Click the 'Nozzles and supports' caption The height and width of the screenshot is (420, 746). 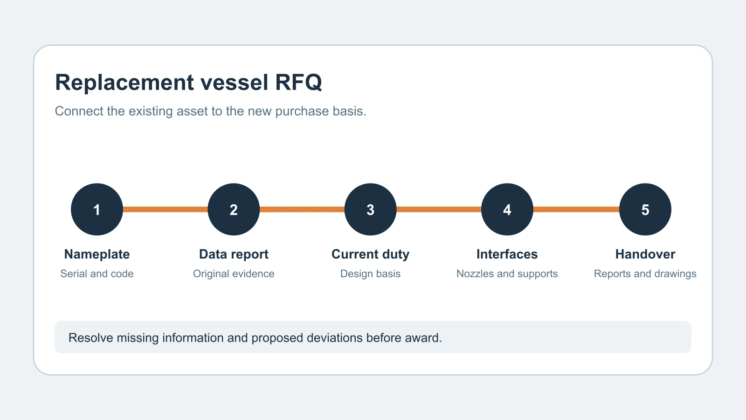coord(507,274)
